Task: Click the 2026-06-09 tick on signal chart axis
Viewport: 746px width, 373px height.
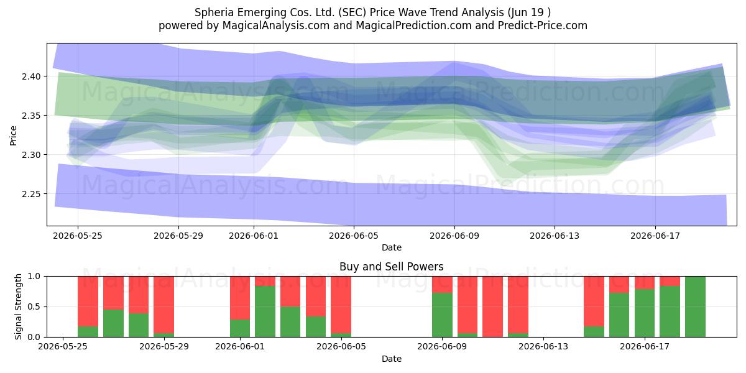Action: (x=442, y=347)
